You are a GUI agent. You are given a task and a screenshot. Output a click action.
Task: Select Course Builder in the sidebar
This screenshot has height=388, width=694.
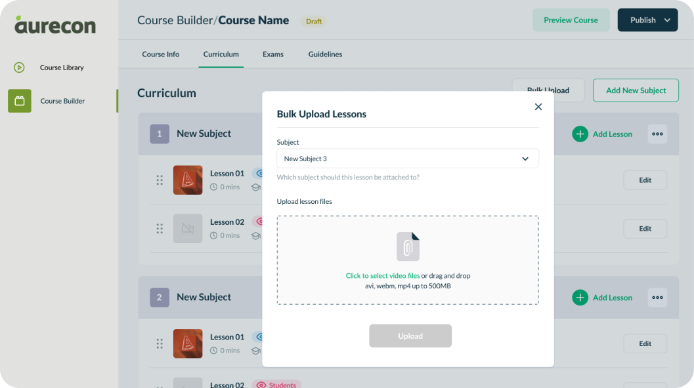pos(62,101)
